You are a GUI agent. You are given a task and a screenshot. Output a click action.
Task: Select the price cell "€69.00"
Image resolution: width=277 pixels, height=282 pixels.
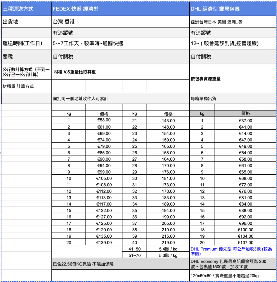tap(104, 134)
